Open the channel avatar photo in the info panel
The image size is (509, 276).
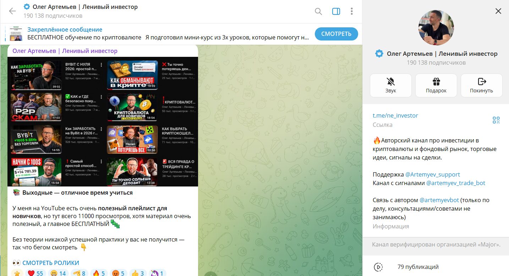pyautogui.click(x=436, y=28)
